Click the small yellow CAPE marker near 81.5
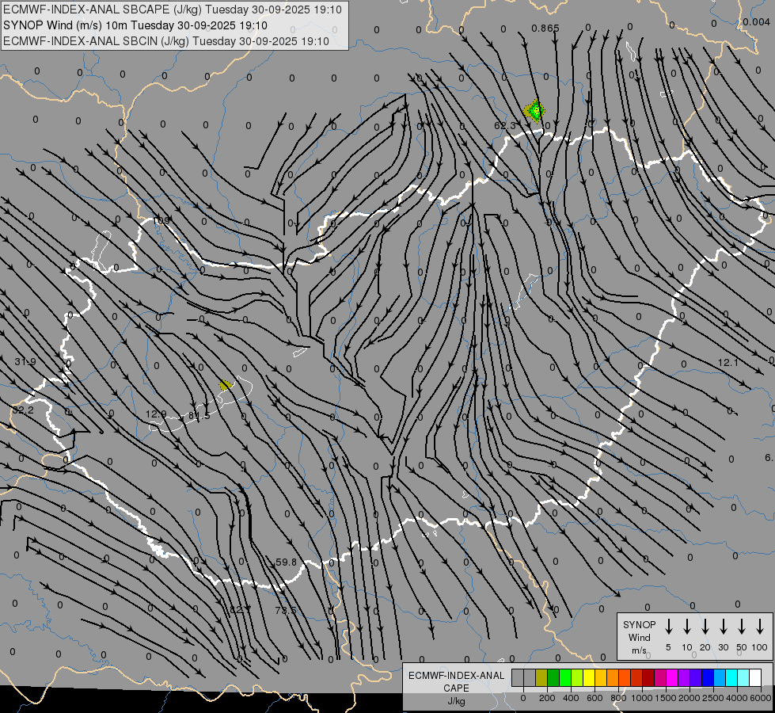 (226, 385)
